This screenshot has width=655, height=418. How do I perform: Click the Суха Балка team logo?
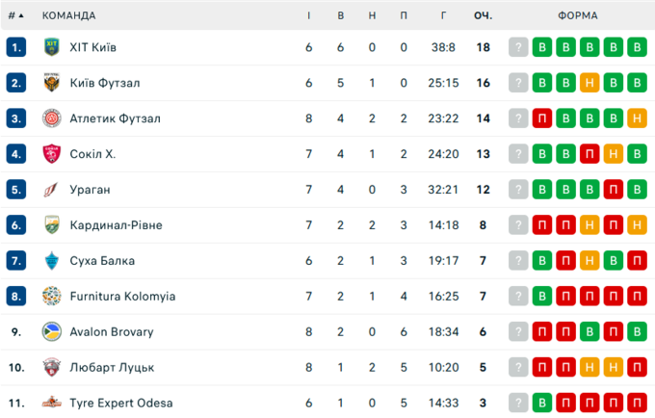[52, 261]
